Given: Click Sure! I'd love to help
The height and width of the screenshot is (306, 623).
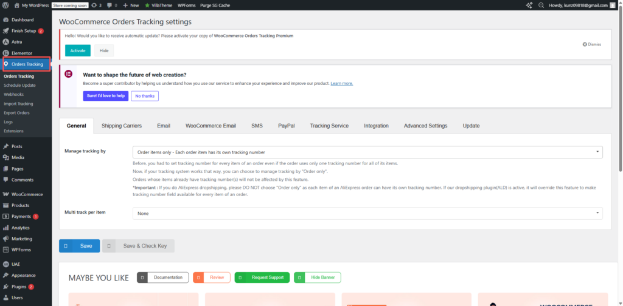Looking at the screenshot, I should point(106,96).
